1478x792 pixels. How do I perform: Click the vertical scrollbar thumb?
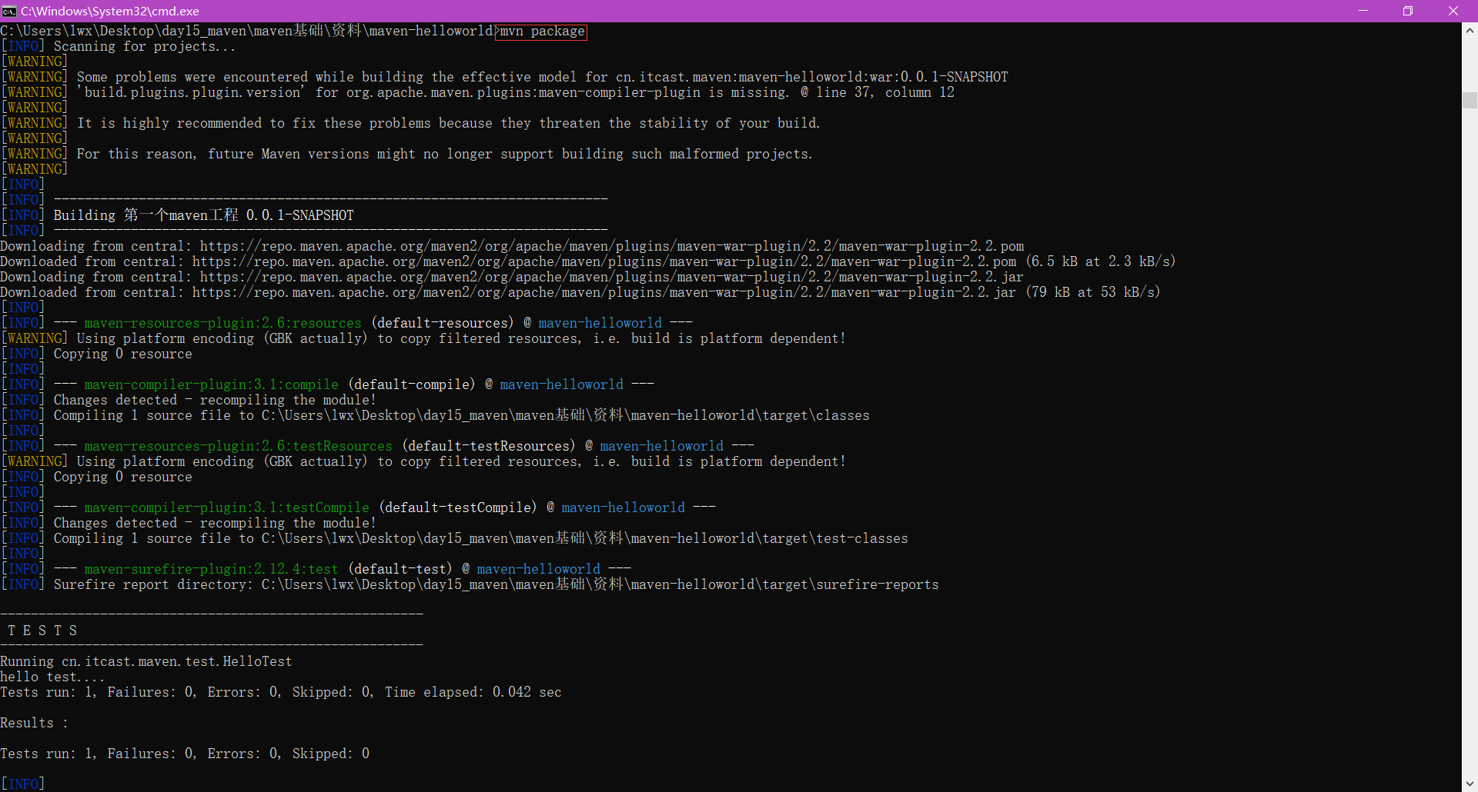(x=1470, y=100)
